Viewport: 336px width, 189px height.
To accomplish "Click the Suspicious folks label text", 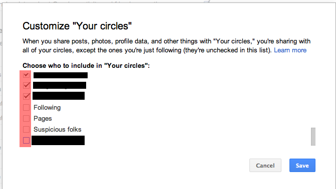I will pyautogui.click(x=58, y=130).
